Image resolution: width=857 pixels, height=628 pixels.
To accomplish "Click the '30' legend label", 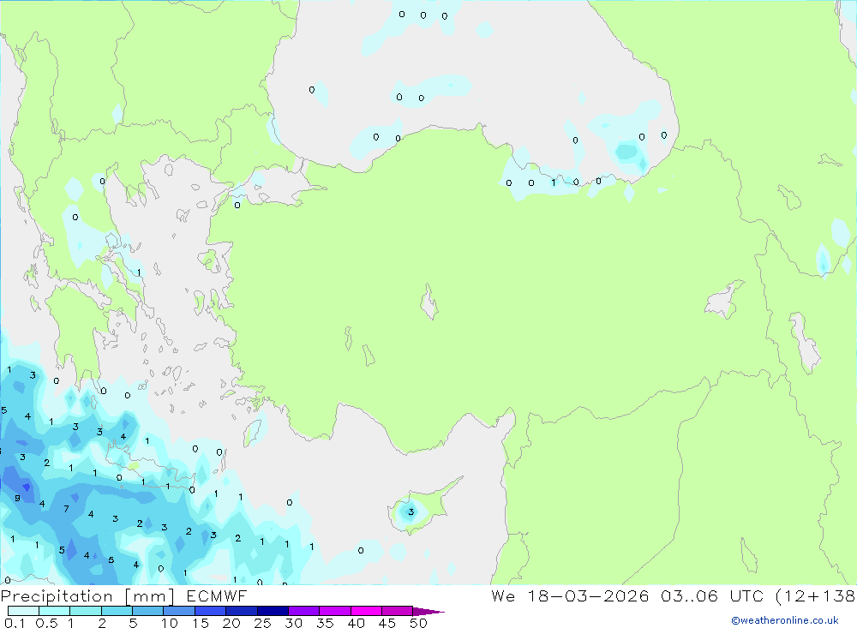I will pyautogui.click(x=293, y=623).
